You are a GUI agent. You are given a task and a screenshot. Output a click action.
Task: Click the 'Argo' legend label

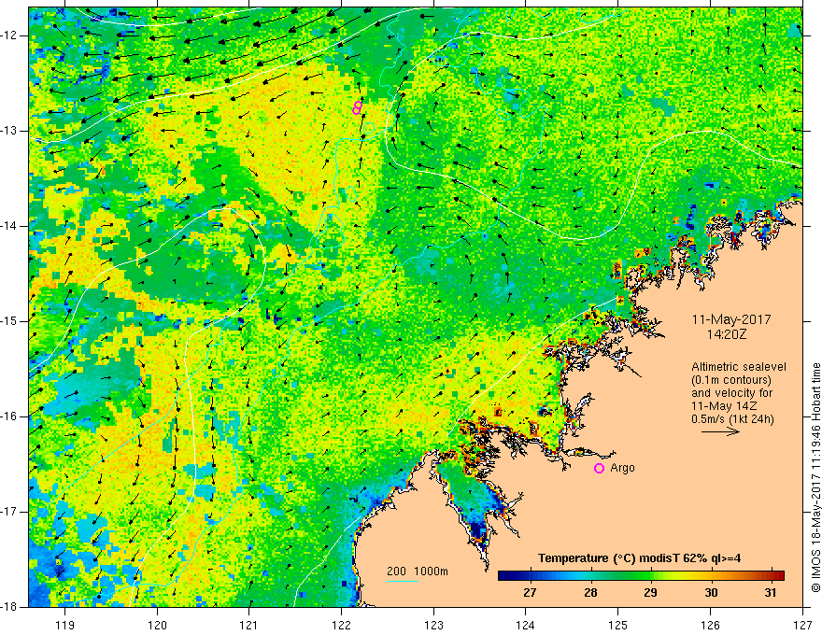click(x=622, y=468)
